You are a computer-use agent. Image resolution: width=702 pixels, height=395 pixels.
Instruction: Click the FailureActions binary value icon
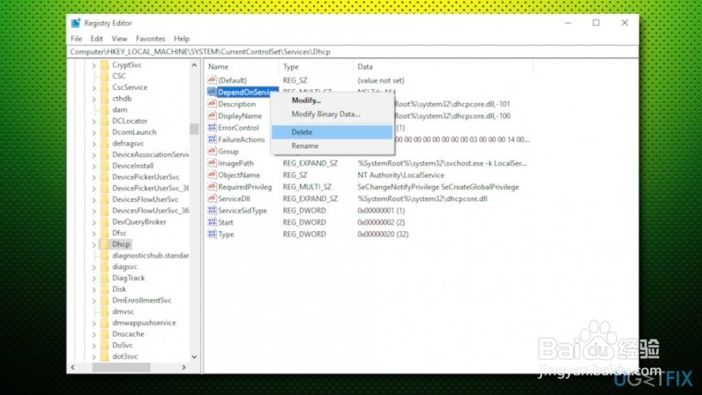[x=212, y=140]
